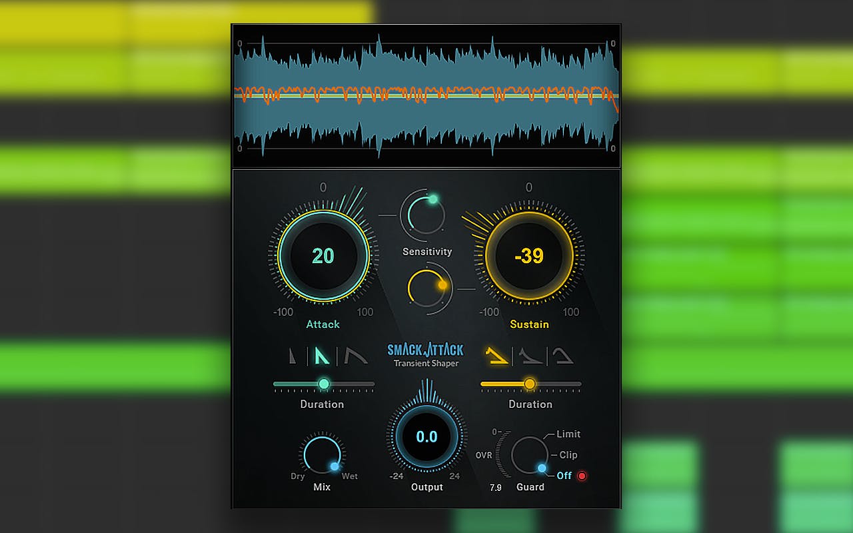Select the needle-shaped attack curve icon

pyautogui.click(x=293, y=356)
